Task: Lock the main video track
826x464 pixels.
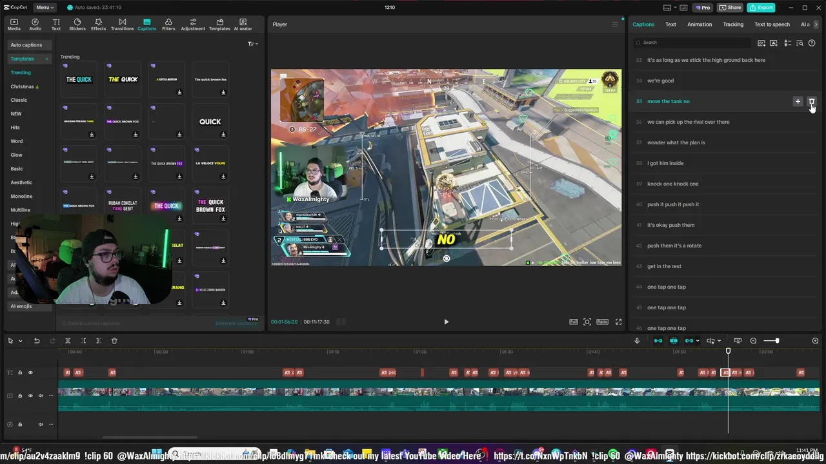Action: [20, 396]
